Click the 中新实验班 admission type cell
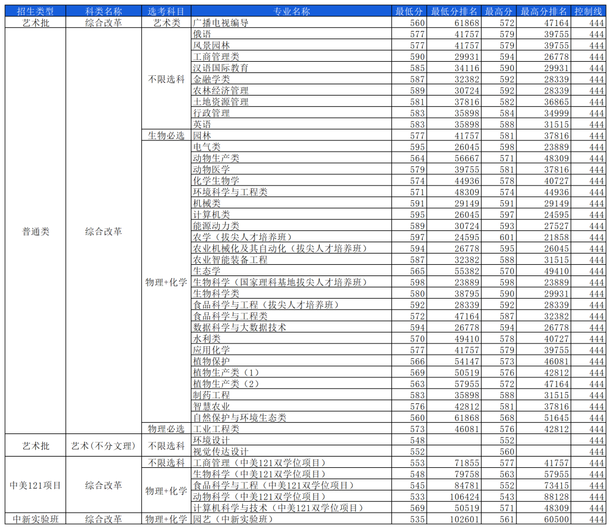 36,519
